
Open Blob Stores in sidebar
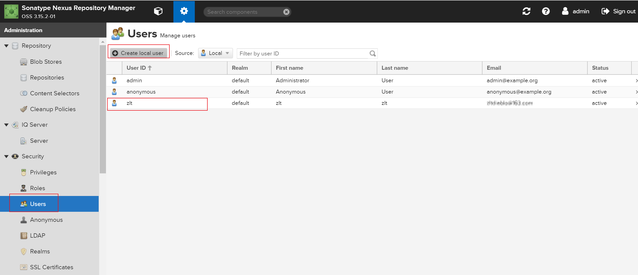click(46, 62)
